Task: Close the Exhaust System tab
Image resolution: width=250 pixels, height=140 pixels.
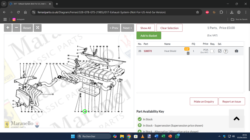Action: (50, 4)
